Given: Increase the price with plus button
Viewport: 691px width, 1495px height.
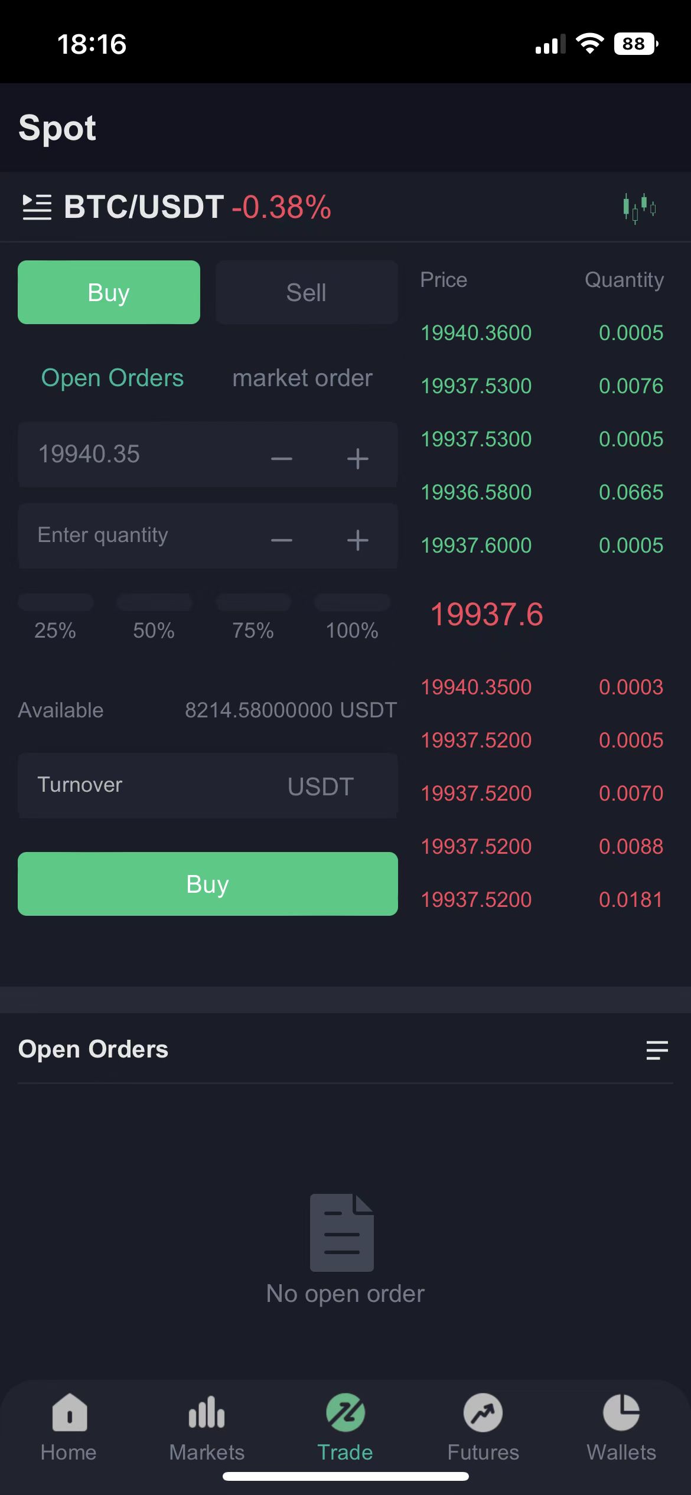Looking at the screenshot, I should [358, 458].
